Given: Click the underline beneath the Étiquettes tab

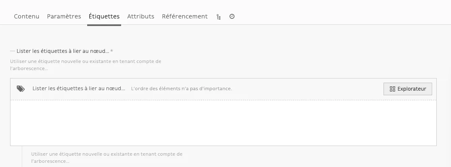Looking at the screenshot, I should 104,25.
